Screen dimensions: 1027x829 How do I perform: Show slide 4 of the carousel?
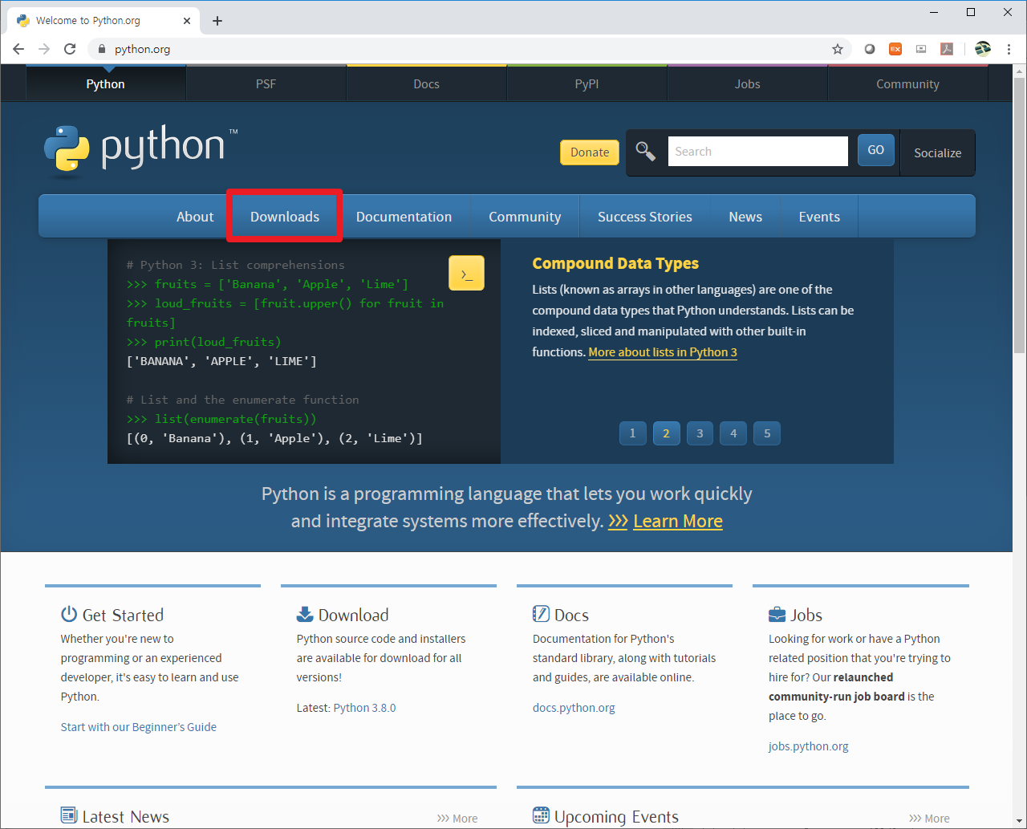point(733,433)
